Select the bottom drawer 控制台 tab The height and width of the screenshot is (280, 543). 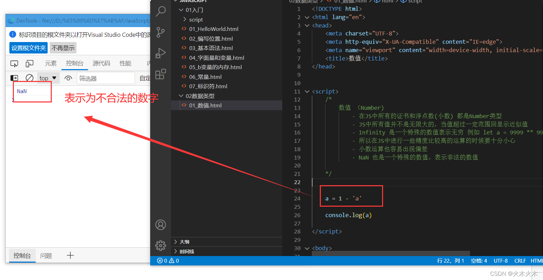[22, 256]
